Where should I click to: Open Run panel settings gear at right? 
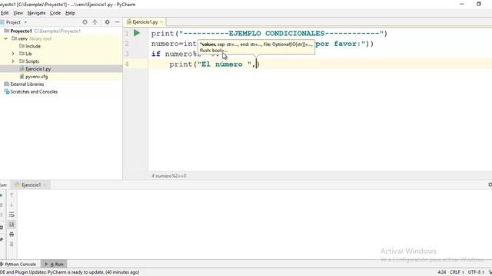(490, 185)
